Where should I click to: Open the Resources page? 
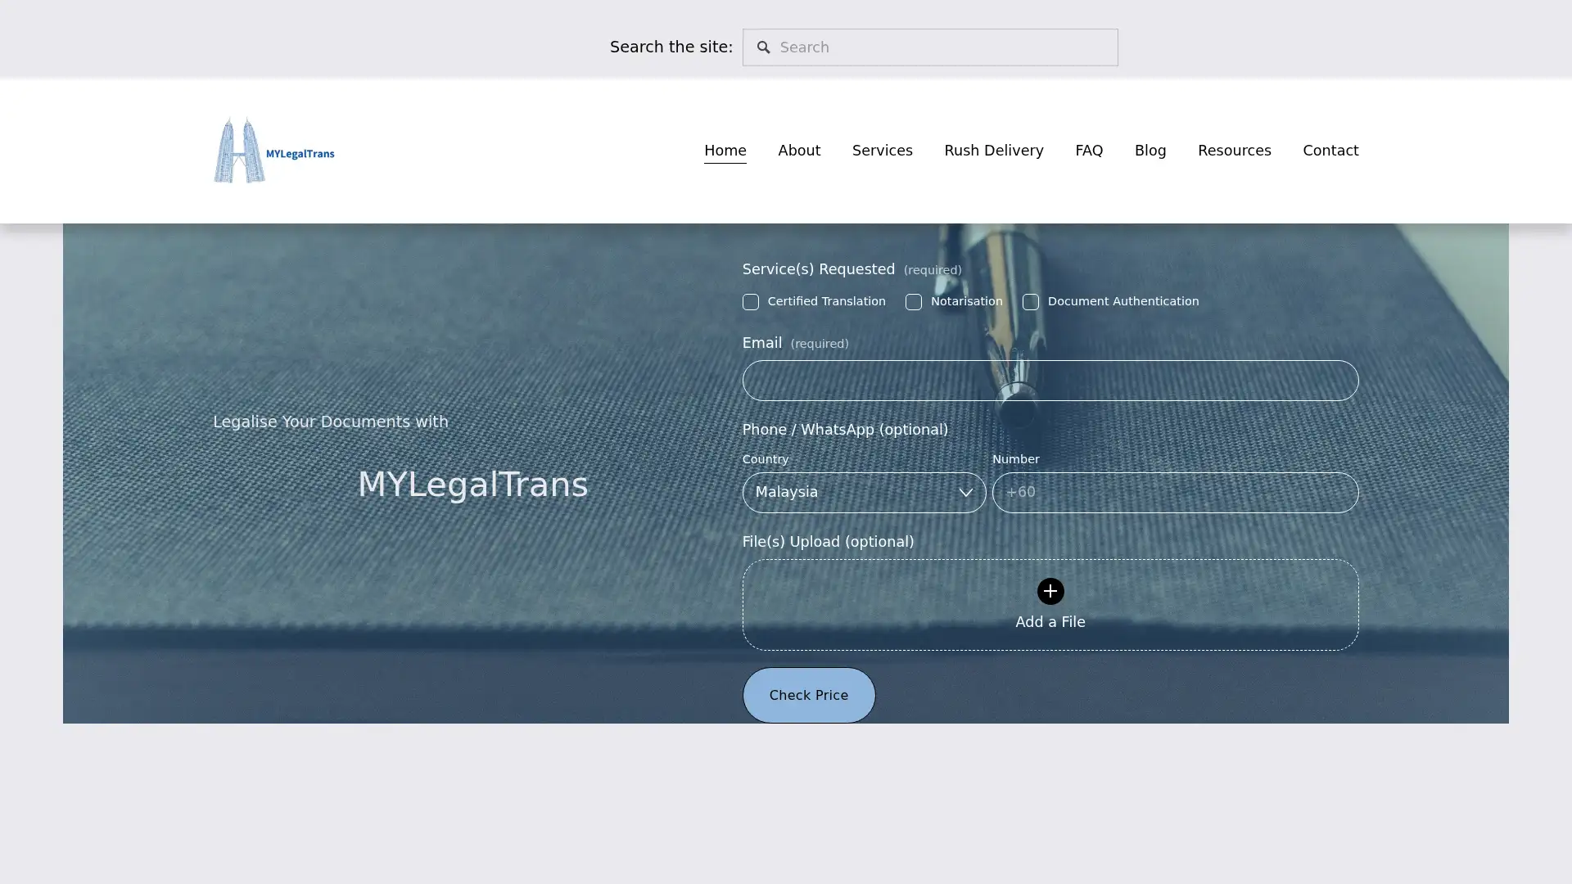(1234, 151)
